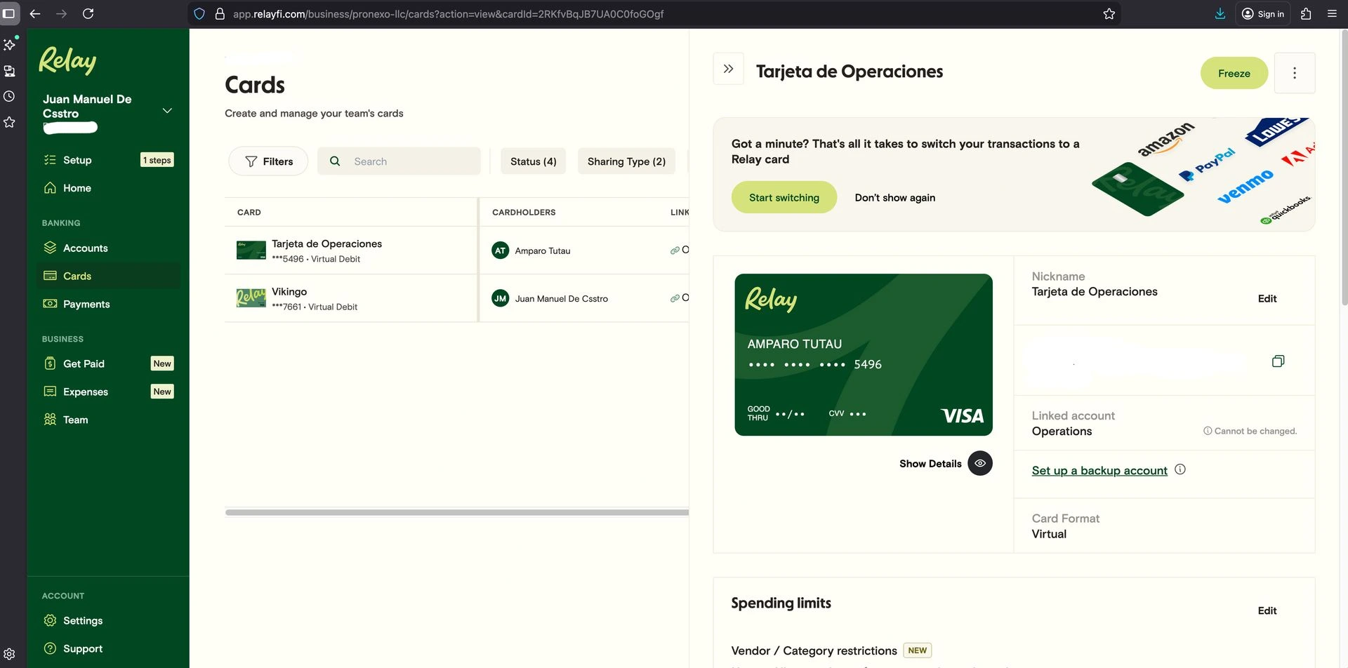Click the horizontal scrollbar under cards table

tap(456, 513)
